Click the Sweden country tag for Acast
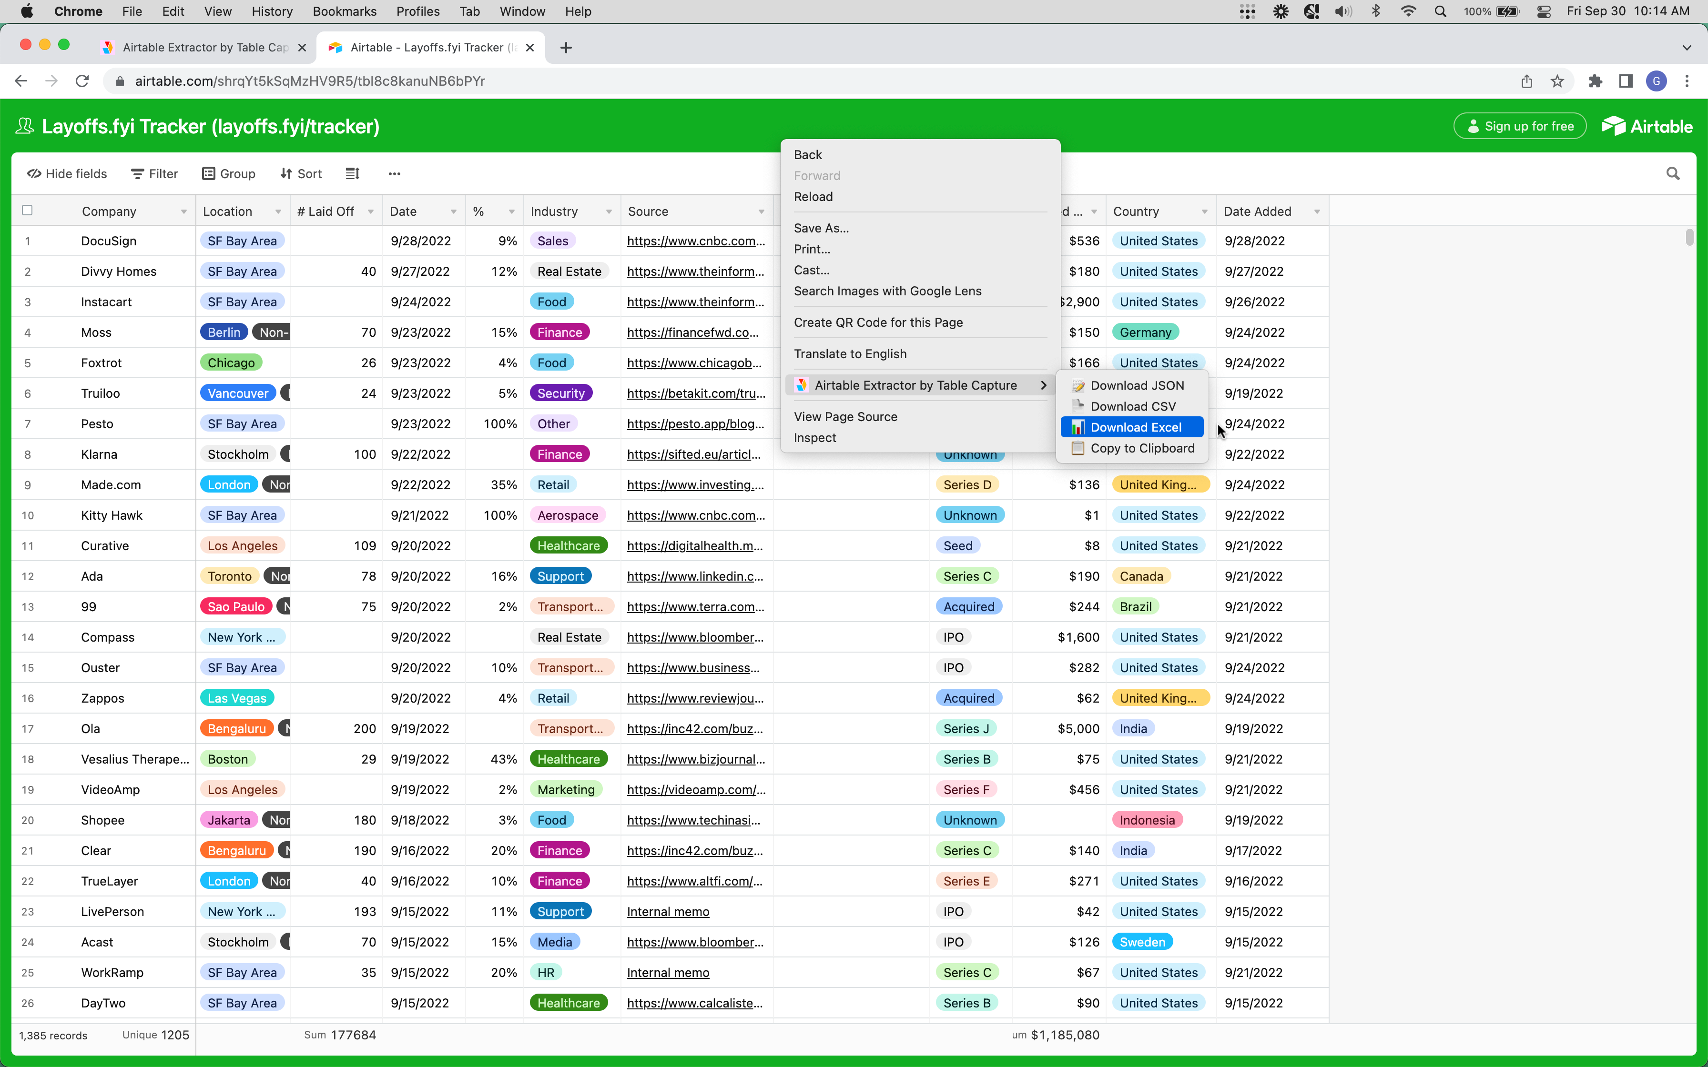 (1142, 941)
